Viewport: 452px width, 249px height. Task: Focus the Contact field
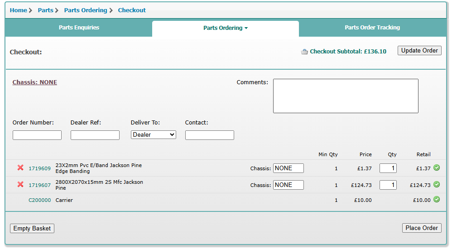[210, 135]
